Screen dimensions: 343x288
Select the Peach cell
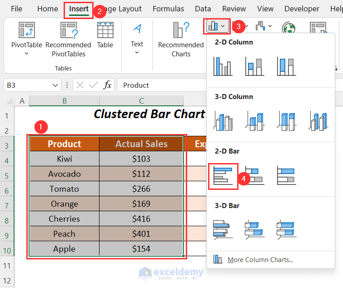pos(65,233)
